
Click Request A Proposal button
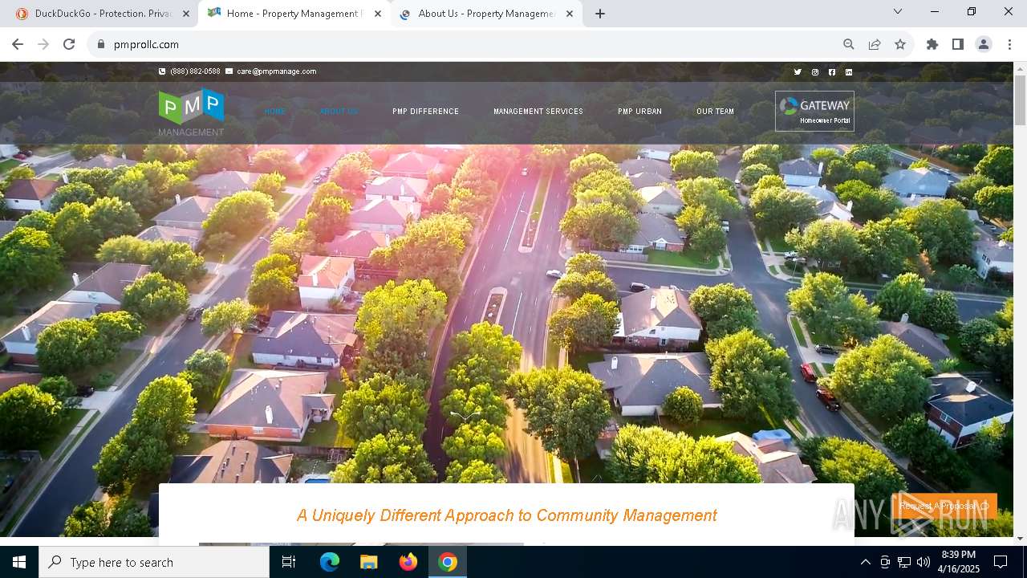tap(944, 506)
